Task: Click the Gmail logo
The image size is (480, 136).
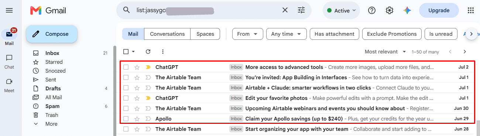Action: 48,10
